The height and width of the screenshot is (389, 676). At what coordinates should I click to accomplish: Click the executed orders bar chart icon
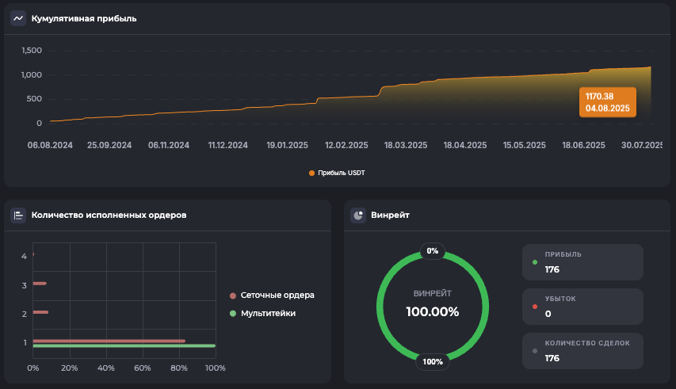pos(18,215)
